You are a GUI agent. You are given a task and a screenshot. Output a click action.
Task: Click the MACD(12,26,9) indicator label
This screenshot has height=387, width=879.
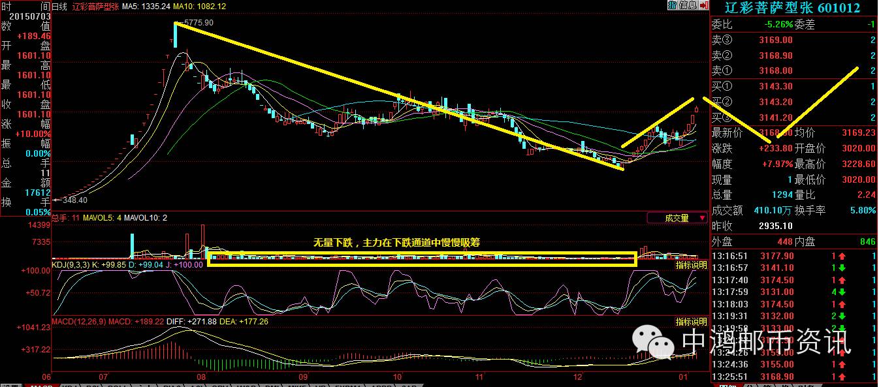pos(79,322)
